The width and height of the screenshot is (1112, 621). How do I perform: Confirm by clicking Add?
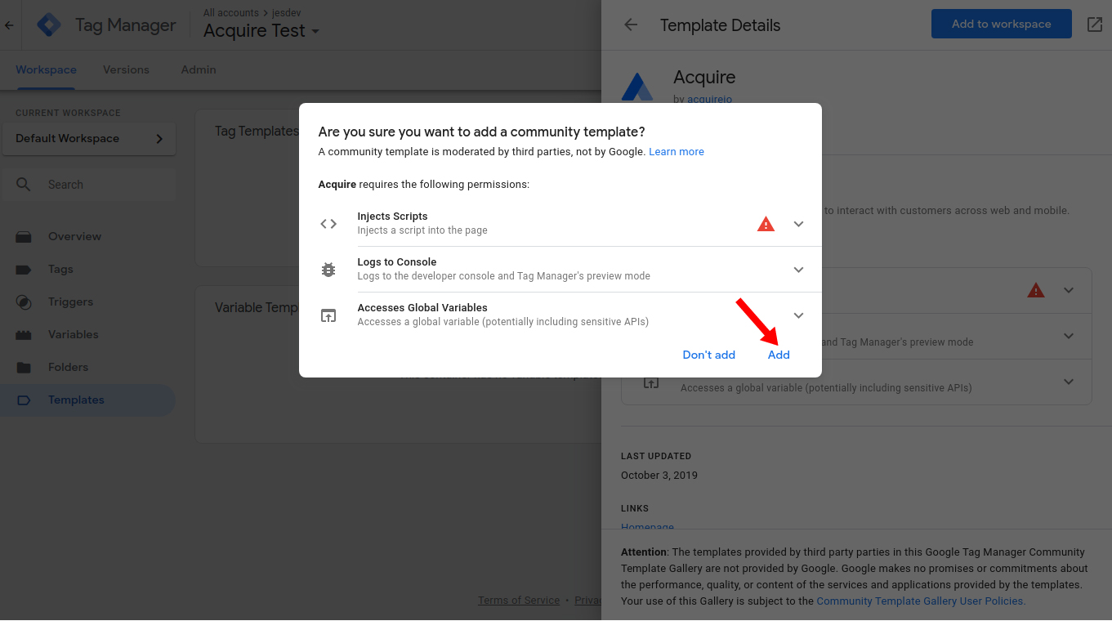(779, 355)
